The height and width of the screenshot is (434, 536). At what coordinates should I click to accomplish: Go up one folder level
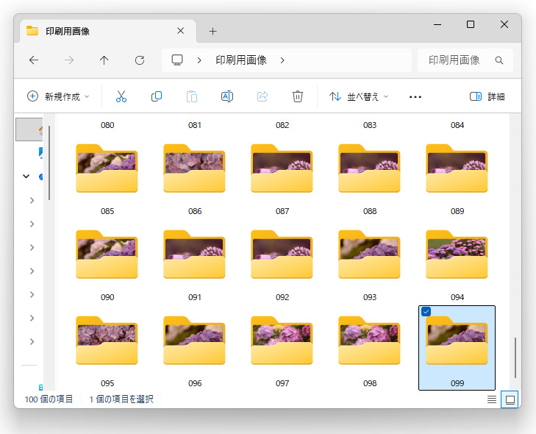pos(104,60)
